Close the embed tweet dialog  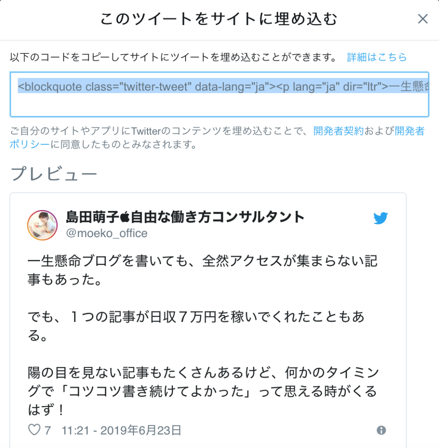point(423,19)
